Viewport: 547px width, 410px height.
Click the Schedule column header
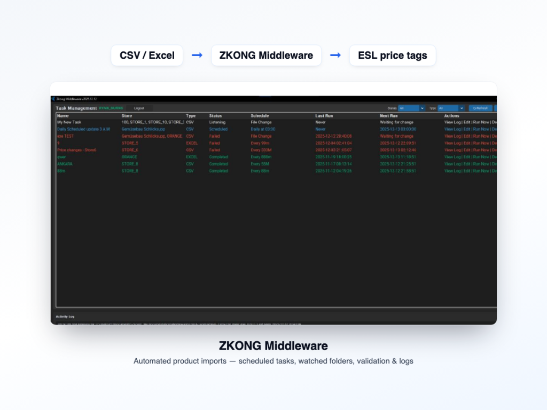pyautogui.click(x=260, y=116)
